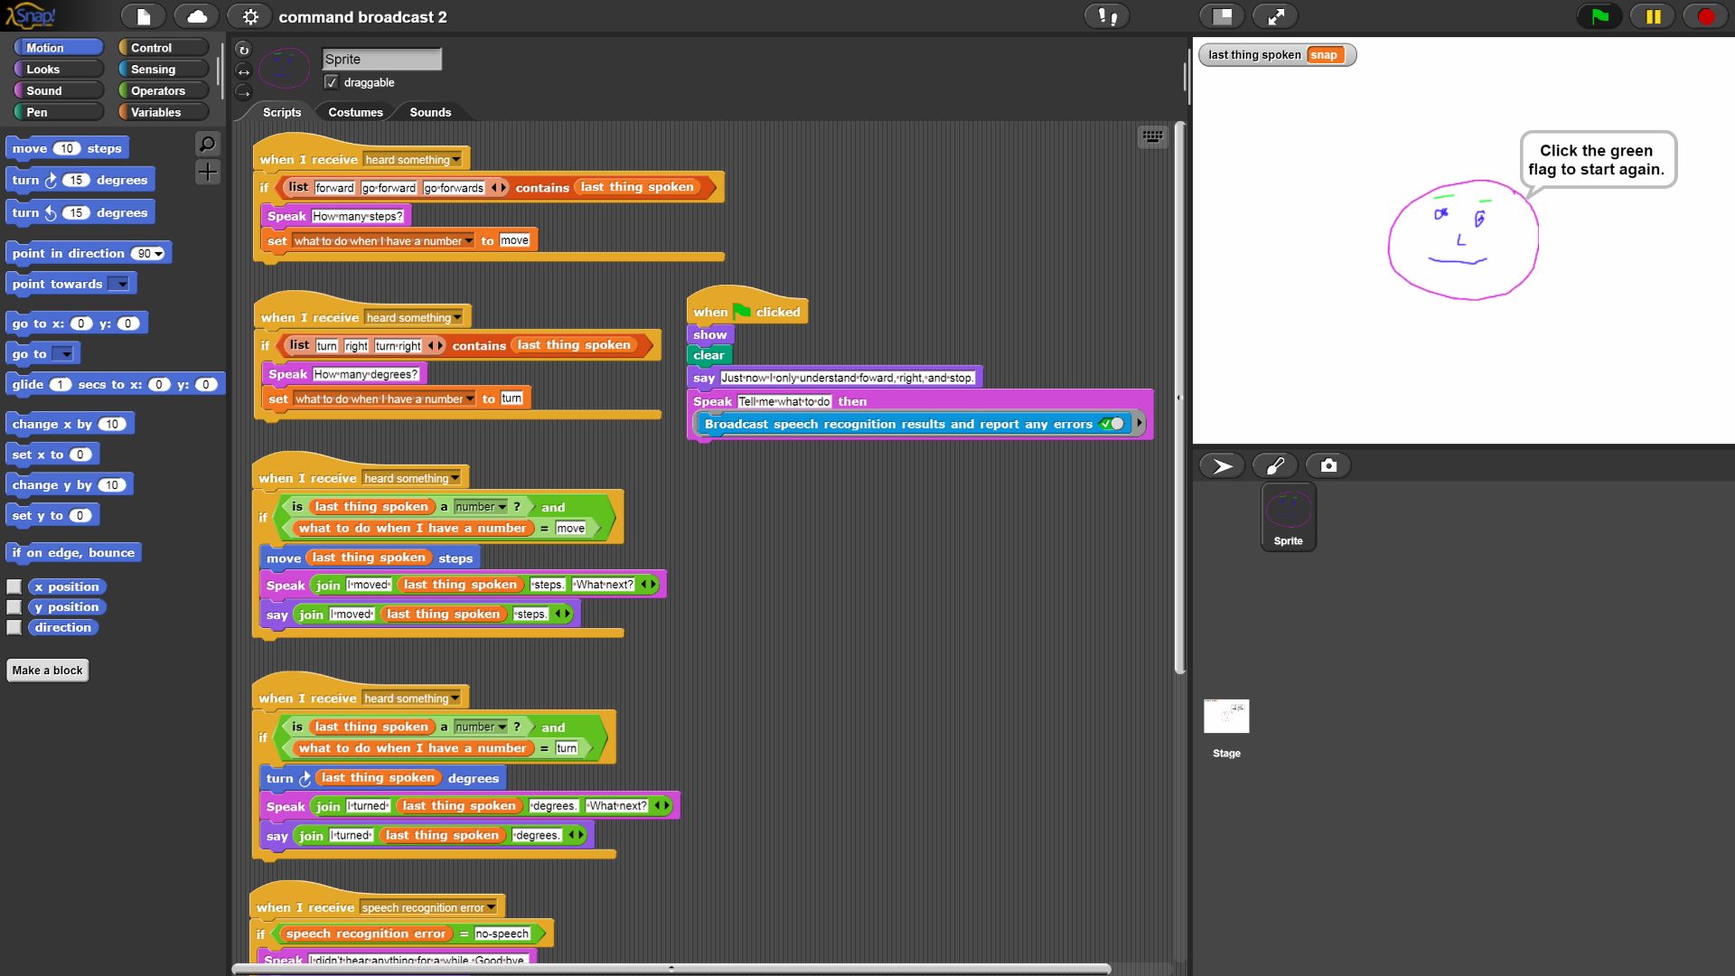Click the camera icon for a new costume
This screenshot has height=976, width=1735.
1327,465
